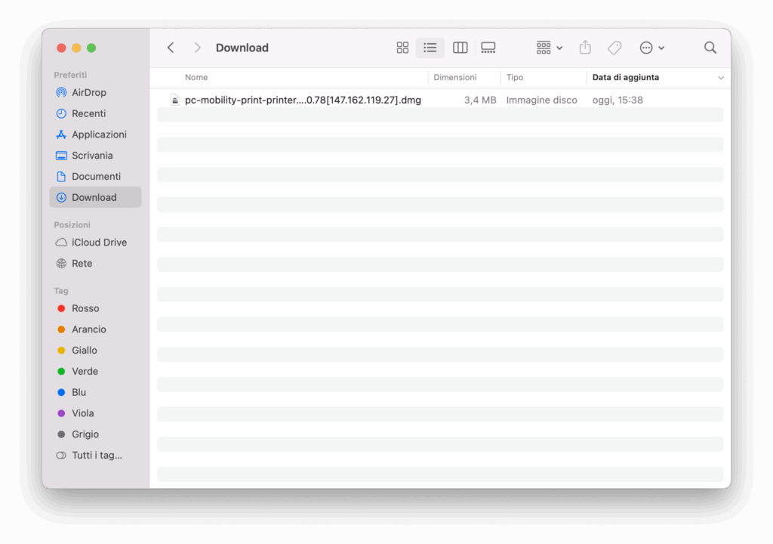Sort by Data di aggiunta column
The width and height of the screenshot is (773, 544).
point(626,78)
